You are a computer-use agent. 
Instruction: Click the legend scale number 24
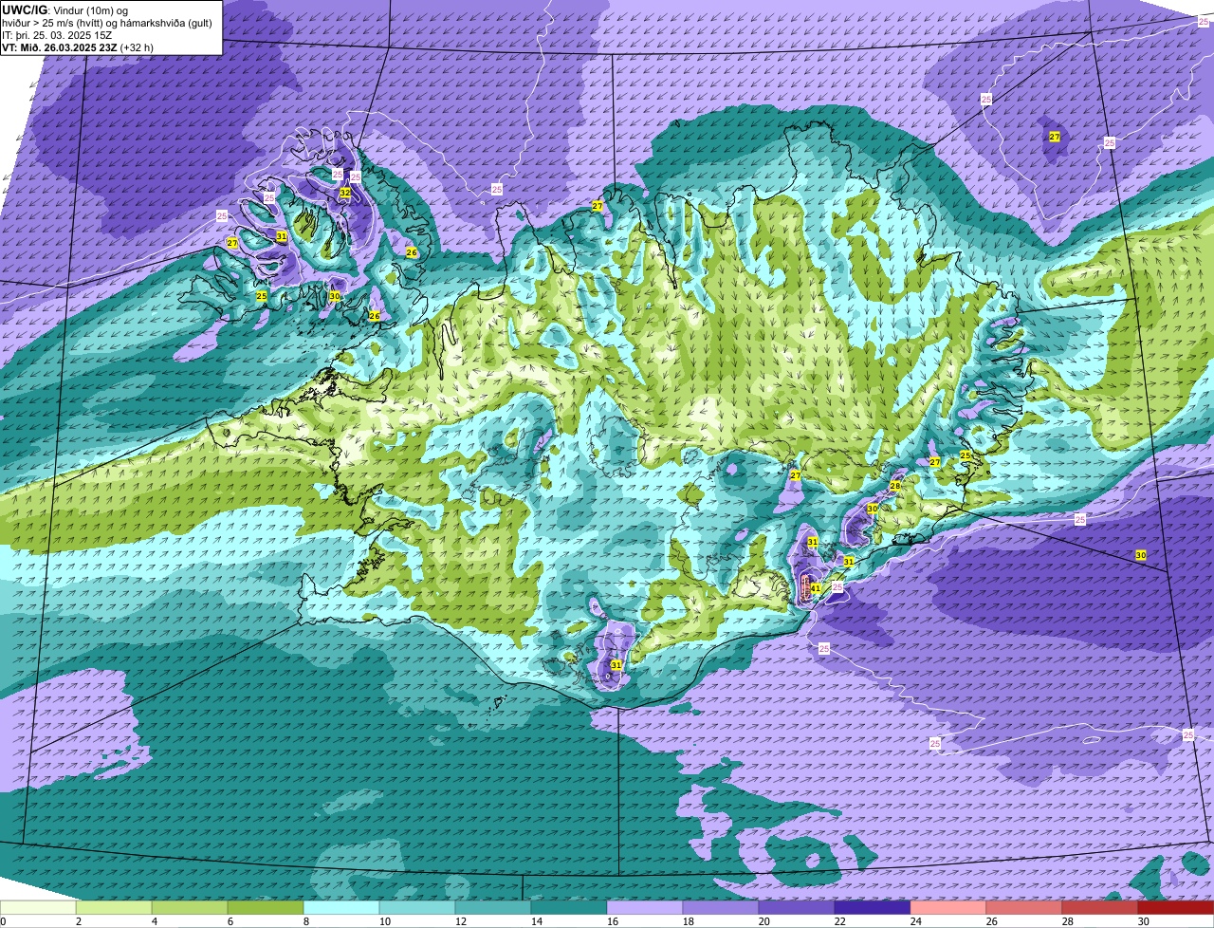(x=916, y=921)
